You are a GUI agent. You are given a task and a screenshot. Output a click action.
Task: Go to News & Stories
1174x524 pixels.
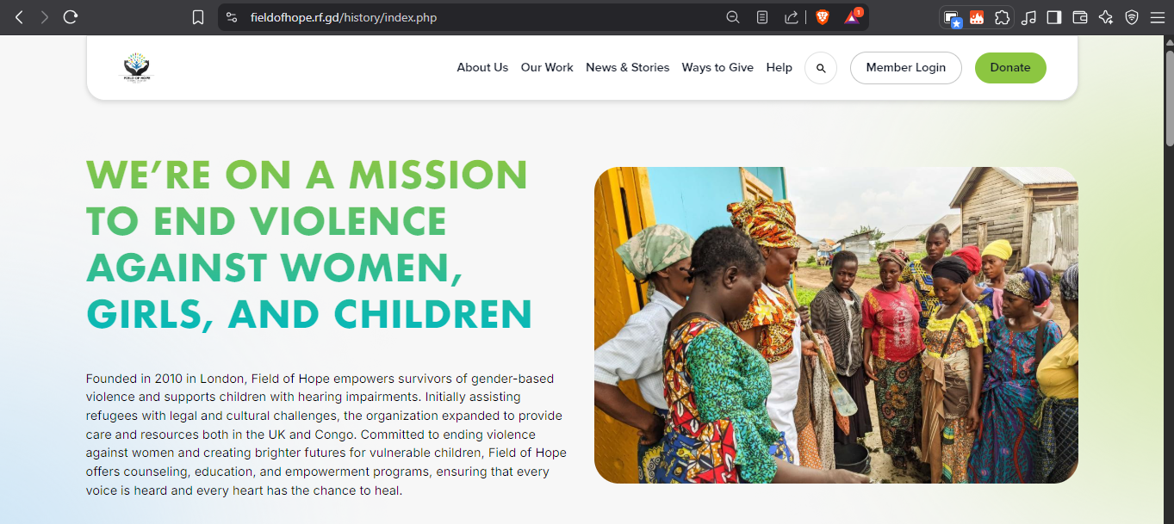pos(627,68)
